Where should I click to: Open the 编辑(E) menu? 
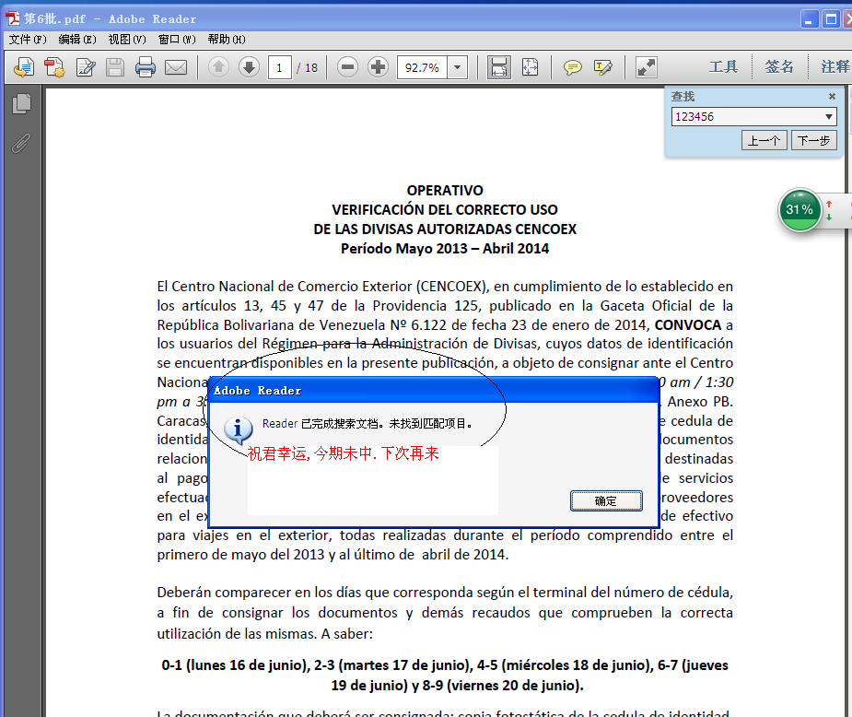tap(77, 39)
